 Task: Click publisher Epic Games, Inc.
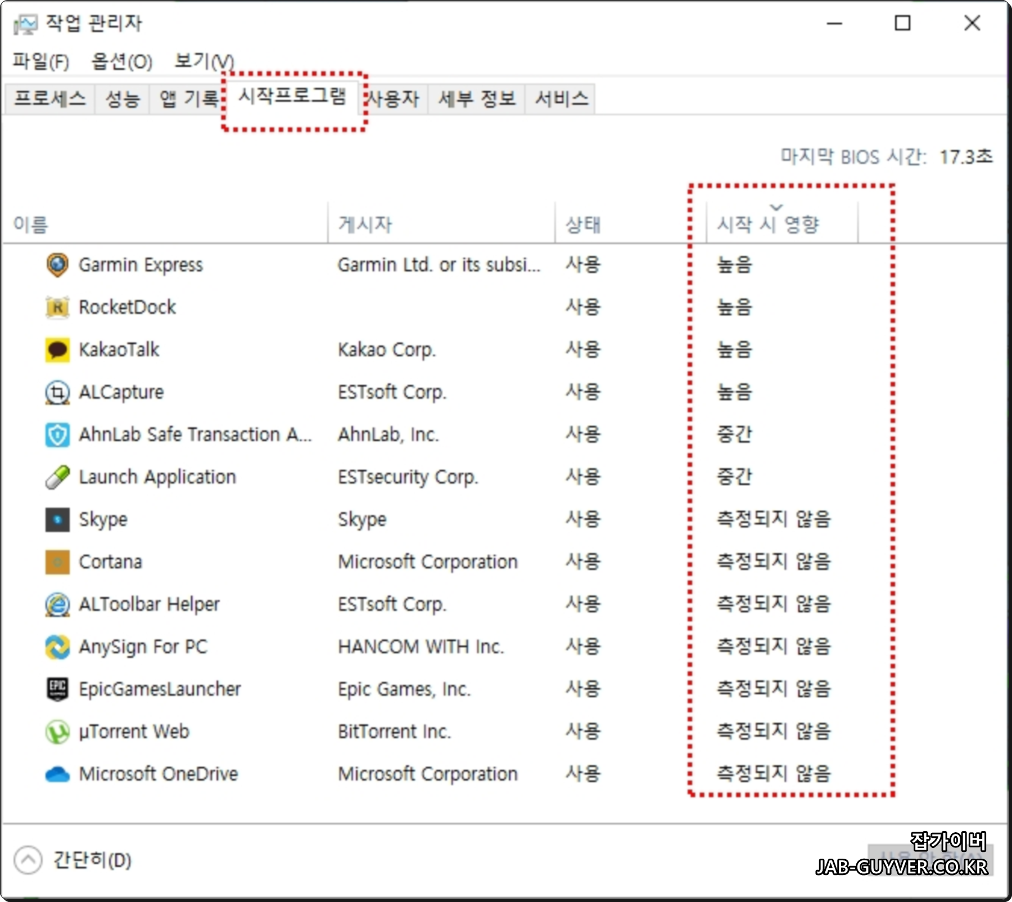(x=404, y=689)
